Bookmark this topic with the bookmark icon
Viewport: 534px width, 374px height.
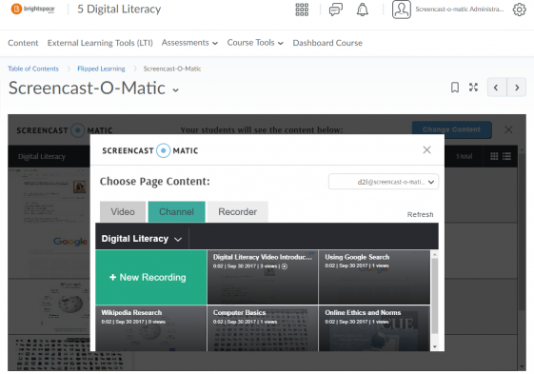tap(455, 88)
